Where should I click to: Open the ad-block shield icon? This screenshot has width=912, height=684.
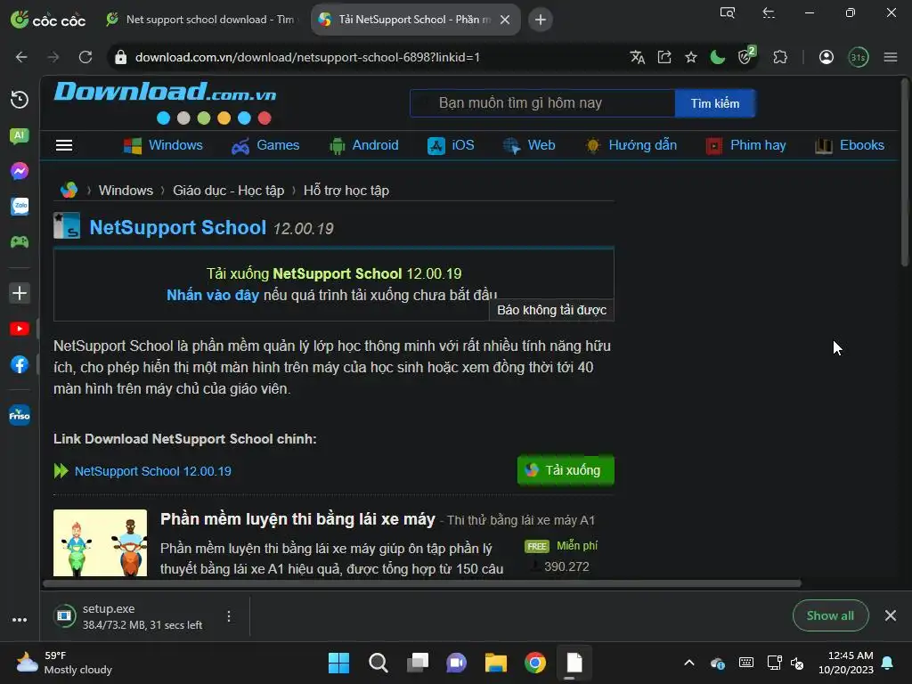click(745, 56)
